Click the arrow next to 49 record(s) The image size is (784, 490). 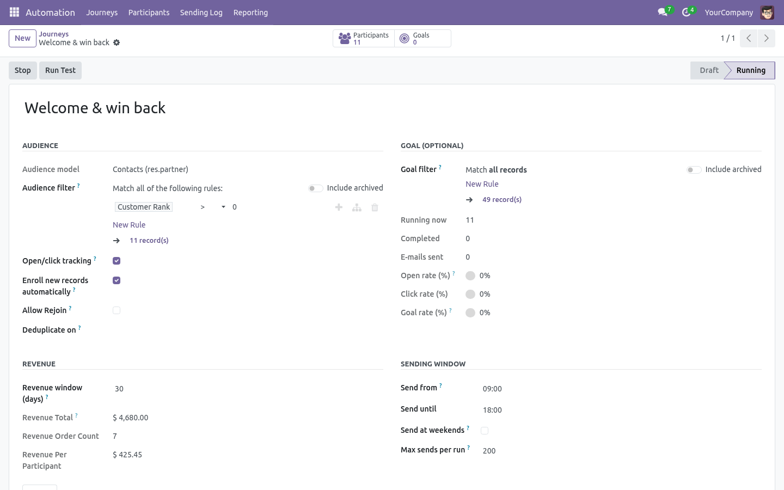coord(469,199)
